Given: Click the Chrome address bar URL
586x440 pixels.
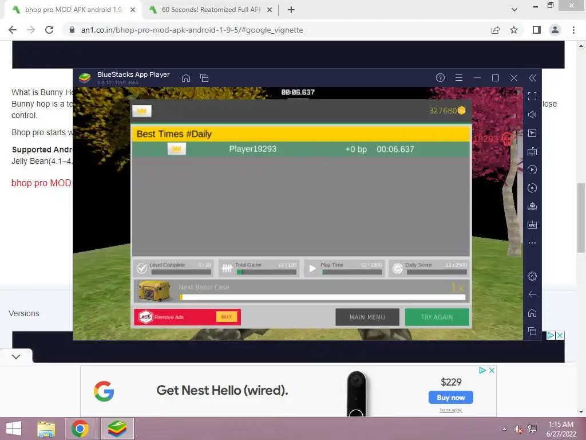Looking at the screenshot, I should (192, 30).
